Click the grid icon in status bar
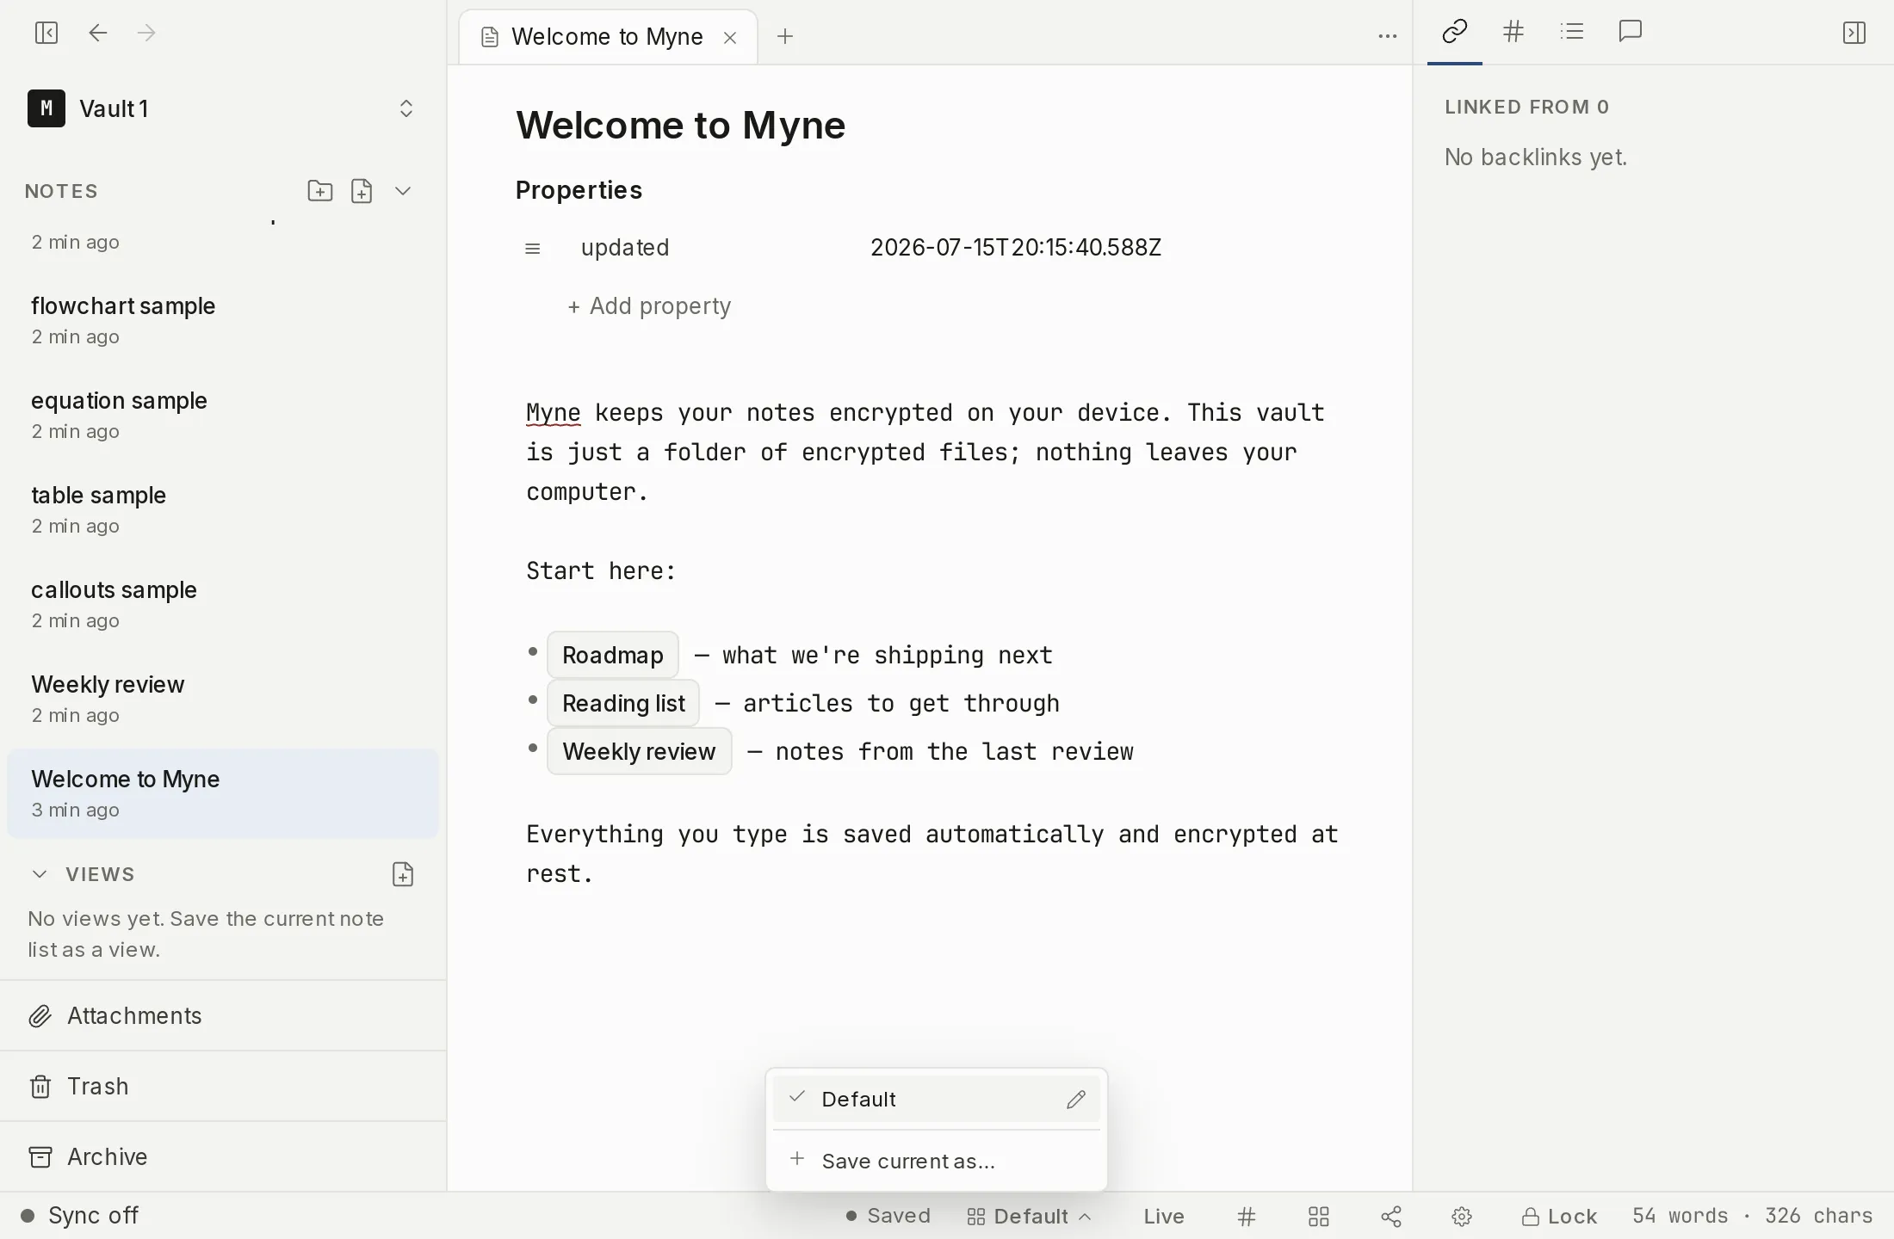The width and height of the screenshot is (1894, 1239). point(1319,1216)
